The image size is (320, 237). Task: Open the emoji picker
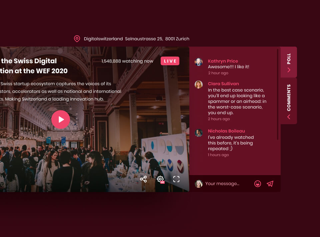pyautogui.click(x=257, y=184)
